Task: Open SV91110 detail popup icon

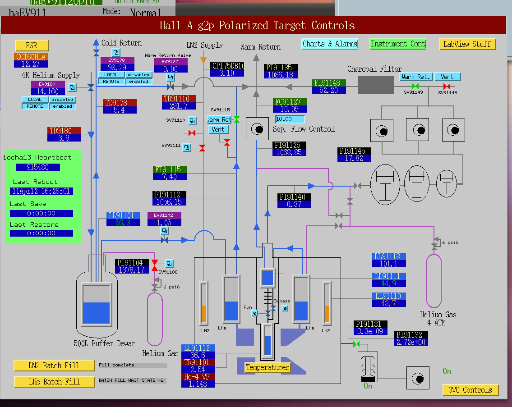Action: point(192,121)
